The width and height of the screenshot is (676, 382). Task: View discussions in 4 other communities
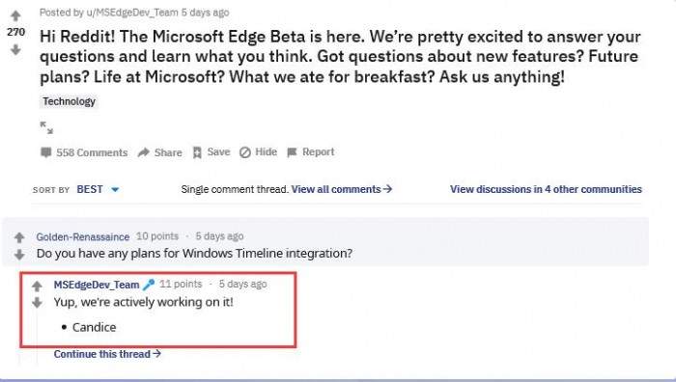(x=546, y=189)
